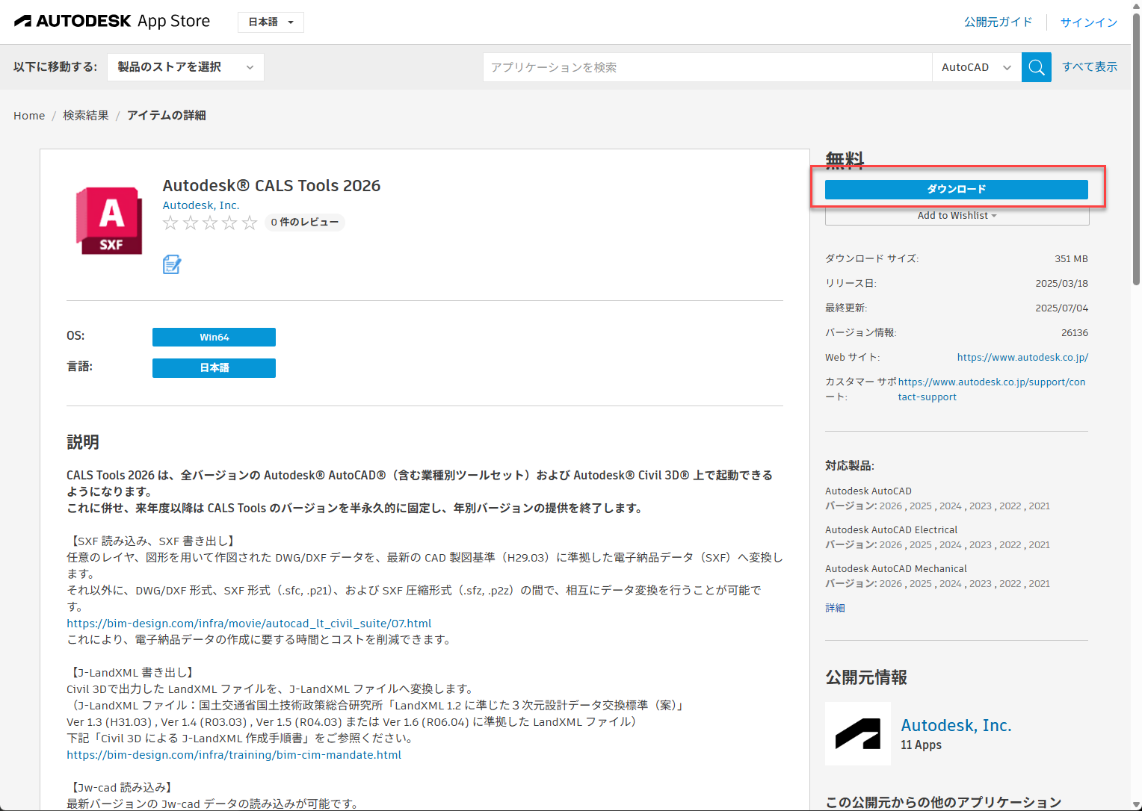The image size is (1142, 811).
Task: Click the 詳細 link under compatible products
Action: point(835,608)
